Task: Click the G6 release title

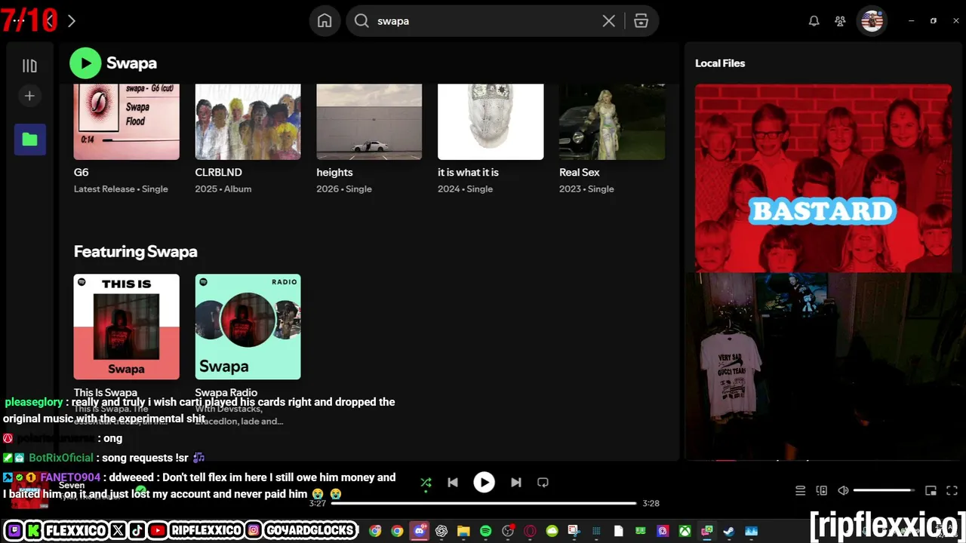Action: 82,172
